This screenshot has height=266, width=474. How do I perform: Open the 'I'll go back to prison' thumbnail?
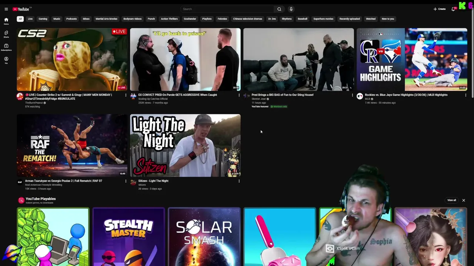(185, 59)
